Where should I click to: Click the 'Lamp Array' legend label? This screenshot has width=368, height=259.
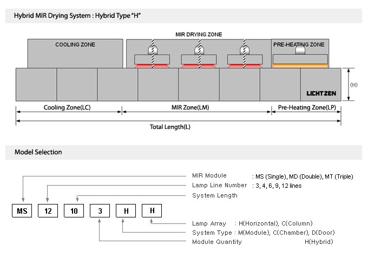pos(209,223)
